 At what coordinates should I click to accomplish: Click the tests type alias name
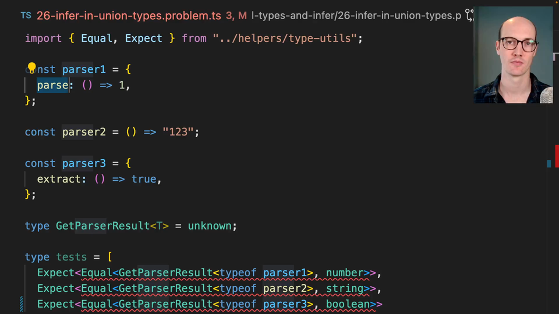click(71, 257)
